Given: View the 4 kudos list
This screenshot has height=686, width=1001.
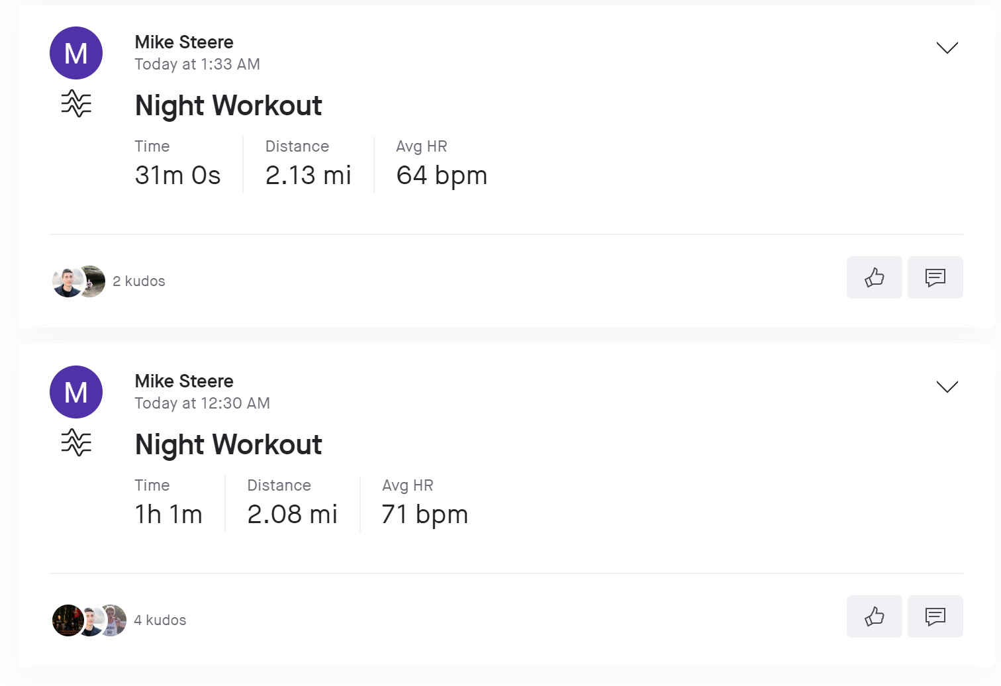Looking at the screenshot, I should point(160,620).
